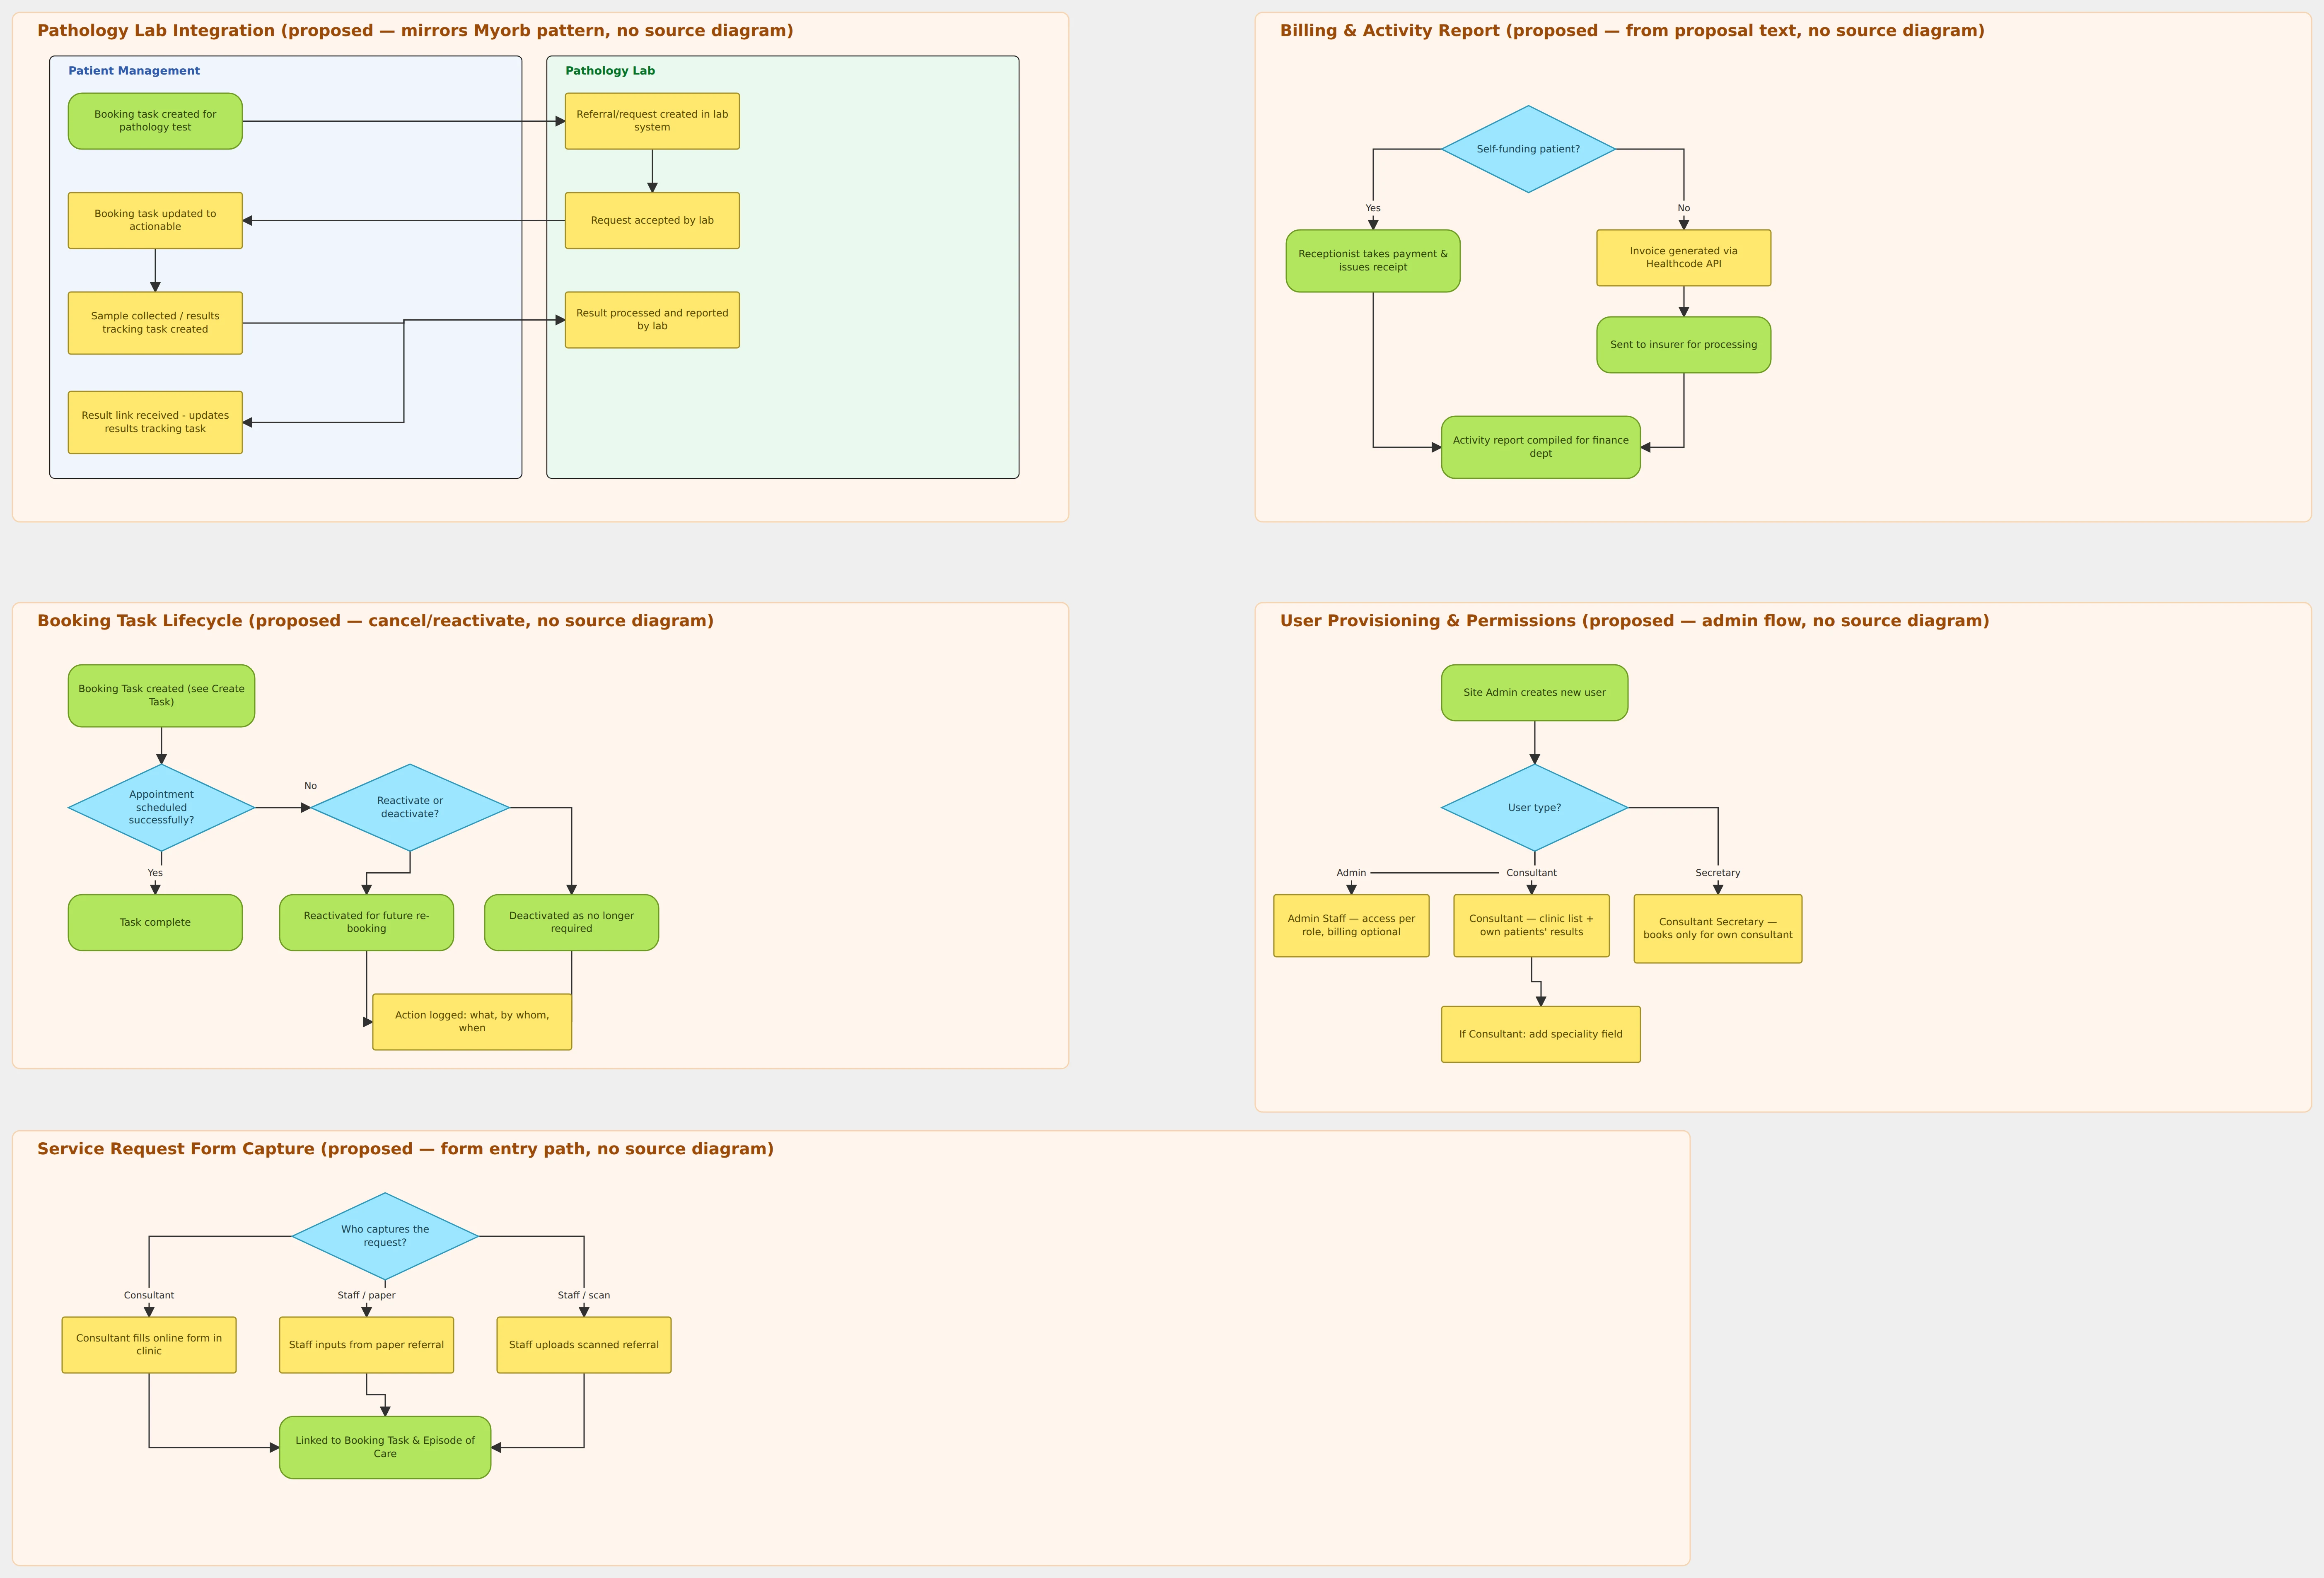The width and height of the screenshot is (2324, 1578).
Task: Click the 'Patient Management' swimlane label
Action: pyautogui.click(x=134, y=71)
